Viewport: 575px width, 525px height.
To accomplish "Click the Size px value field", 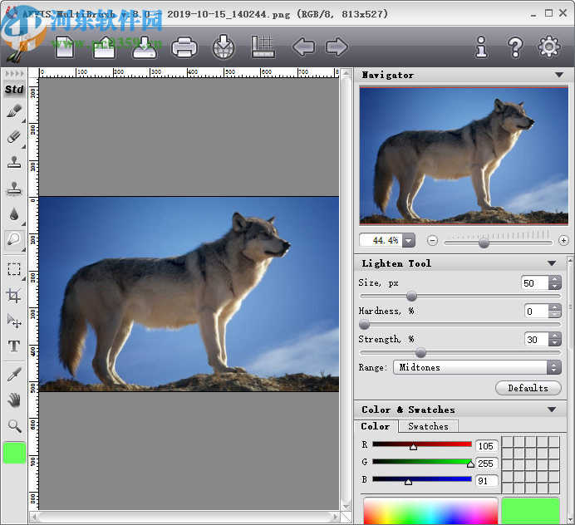I will click(x=535, y=283).
